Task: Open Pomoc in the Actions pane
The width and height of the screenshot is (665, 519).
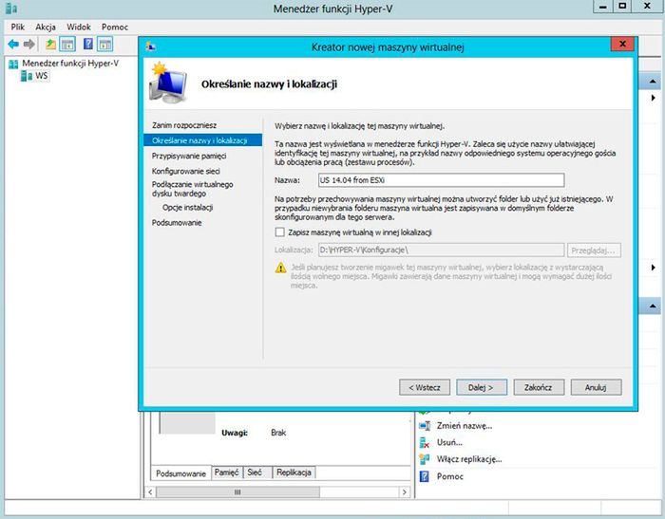Action: point(450,476)
